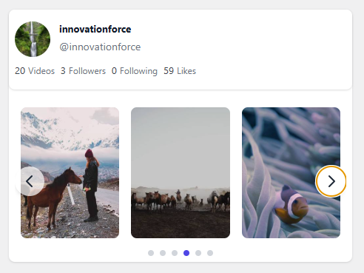Select the last carousel pagination dot
The height and width of the screenshot is (273, 364).
pos(210,253)
